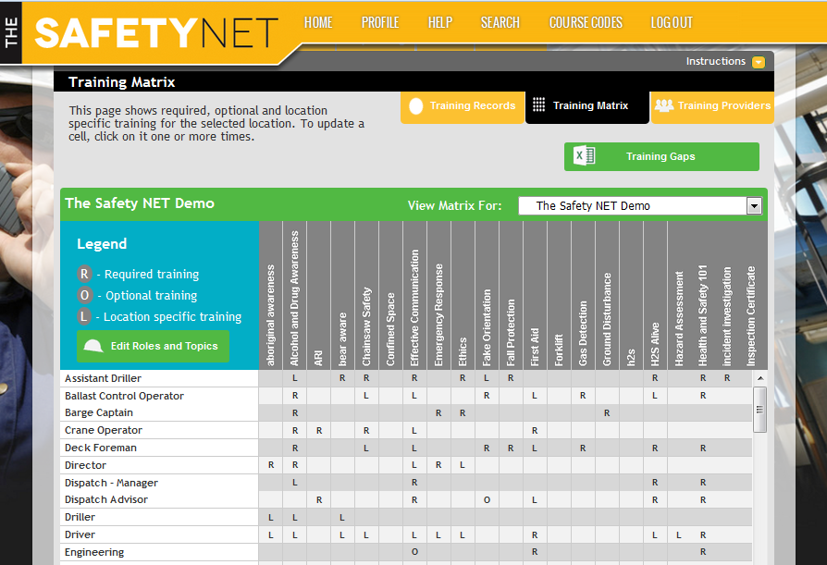Click LOG OUT in the top navigation
Image resolution: width=827 pixels, height=565 pixels.
672,22
